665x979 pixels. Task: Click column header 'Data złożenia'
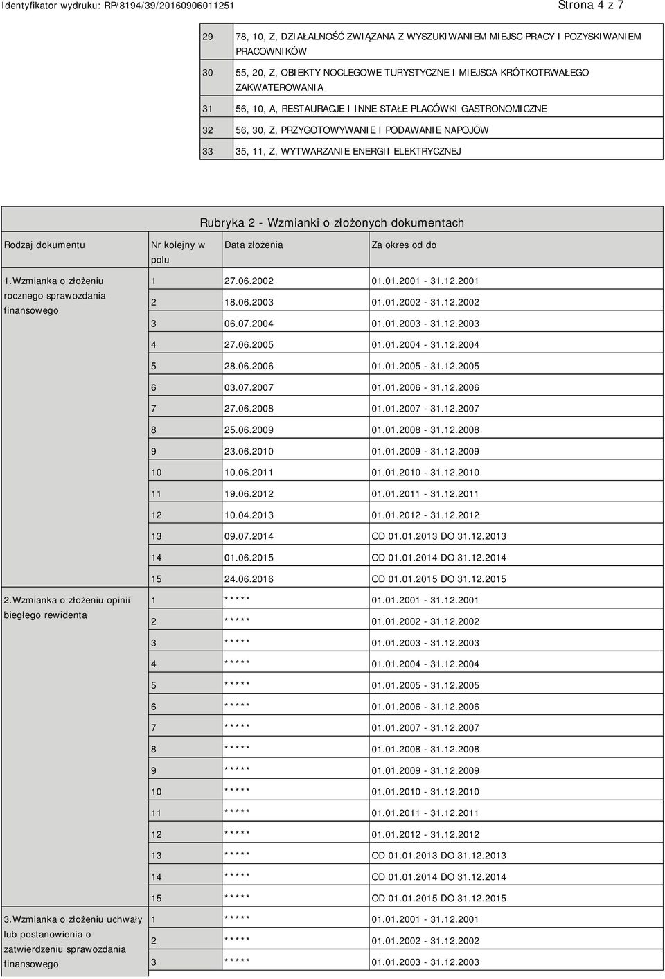pyautogui.click(x=254, y=245)
